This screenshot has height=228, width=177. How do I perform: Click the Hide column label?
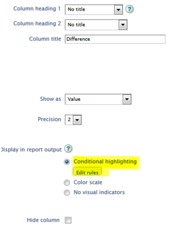[x=43, y=220]
